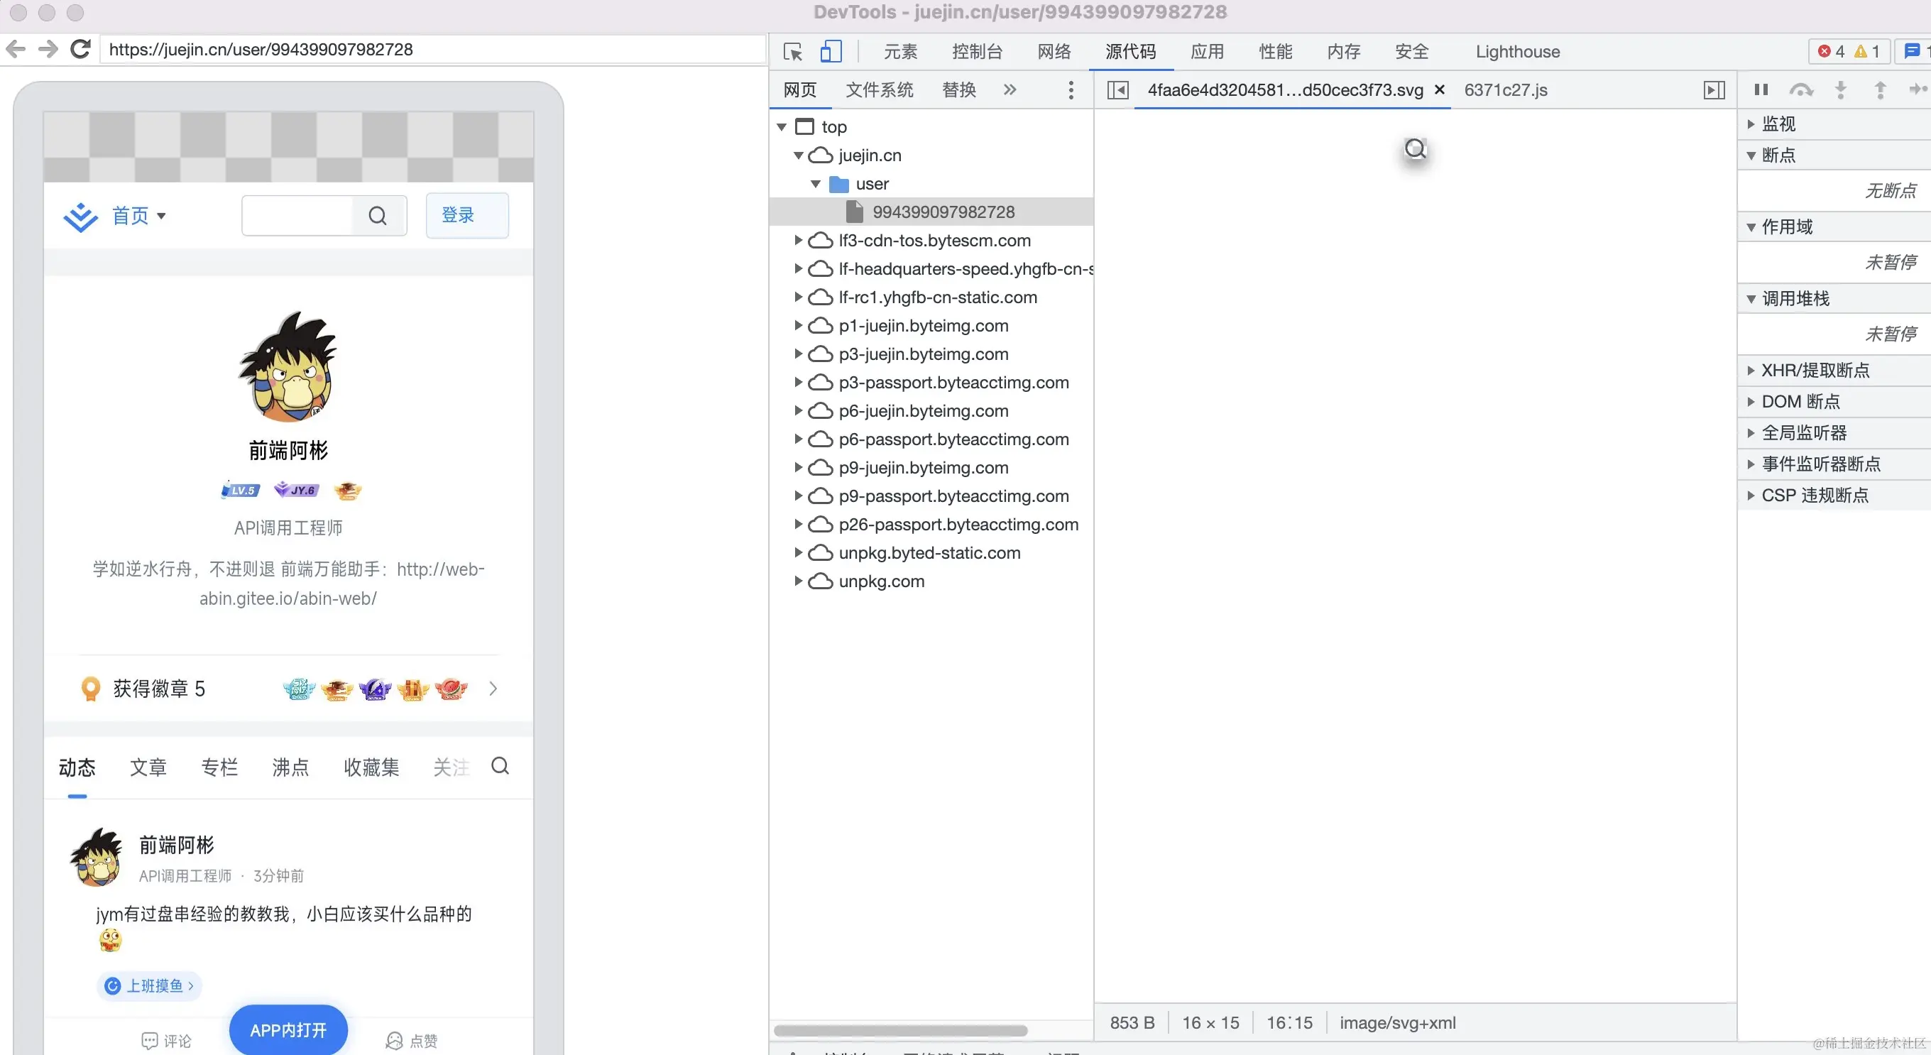Click the error count badge icon

pos(1832,52)
